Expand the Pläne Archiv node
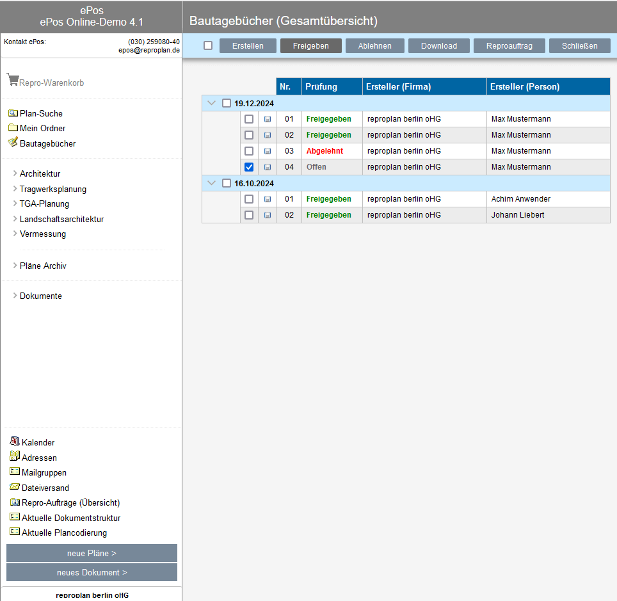The image size is (617, 601). tap(15, 265)
